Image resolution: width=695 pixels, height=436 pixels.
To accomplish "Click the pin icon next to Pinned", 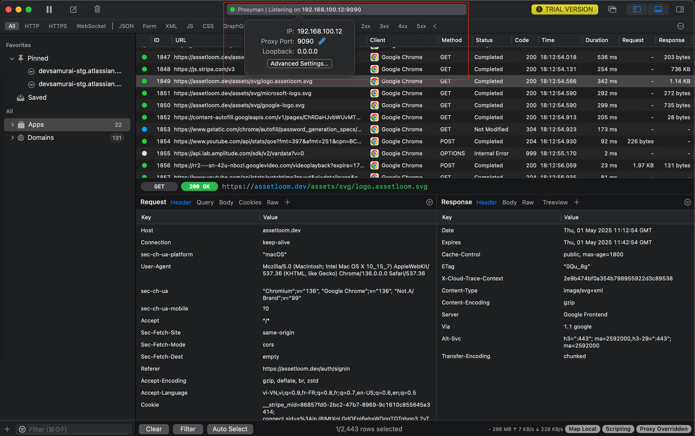I will pyautogui.click(x=21, y=58).
